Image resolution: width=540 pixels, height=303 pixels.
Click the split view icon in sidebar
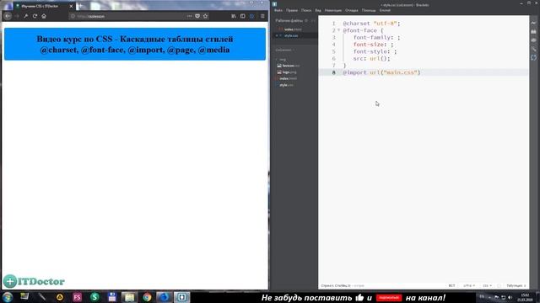(x=313, y=20)
